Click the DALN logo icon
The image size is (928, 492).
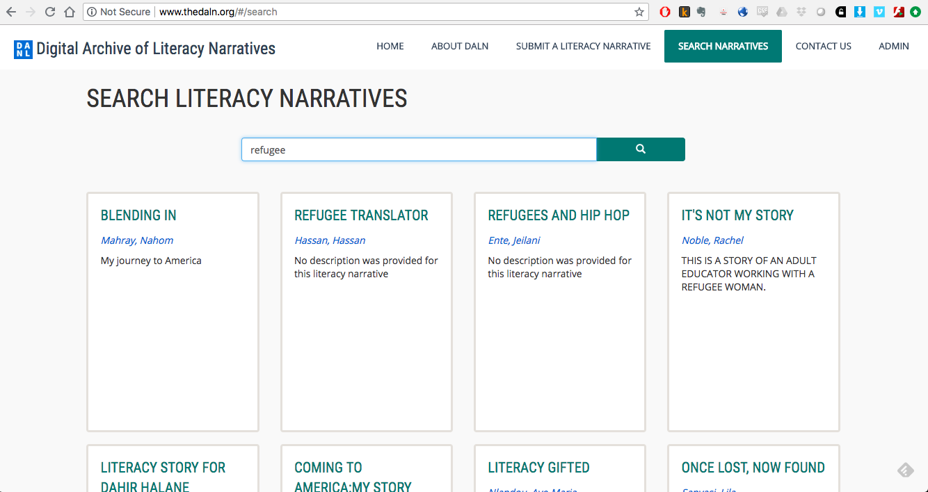point(23,49)
